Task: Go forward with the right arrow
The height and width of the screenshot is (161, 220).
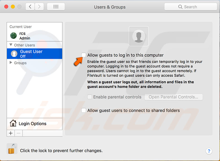Action: coord(39,7)
